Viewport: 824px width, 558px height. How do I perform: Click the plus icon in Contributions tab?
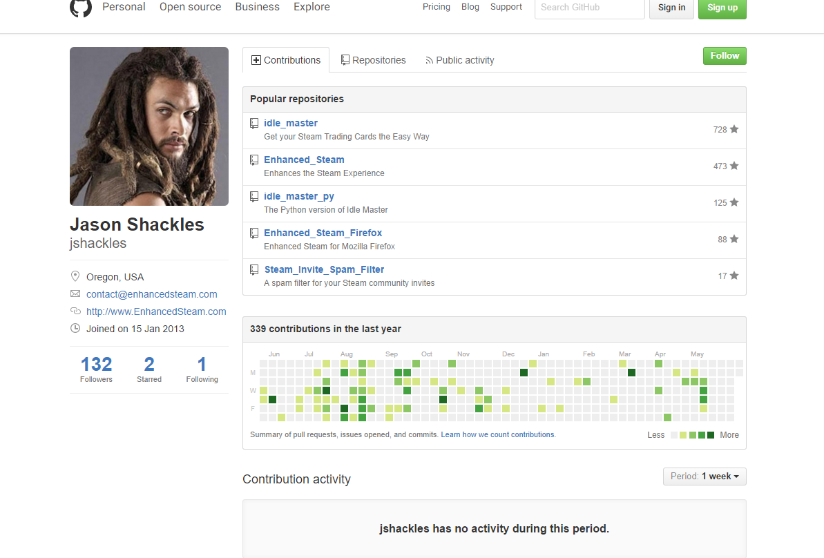256,60
